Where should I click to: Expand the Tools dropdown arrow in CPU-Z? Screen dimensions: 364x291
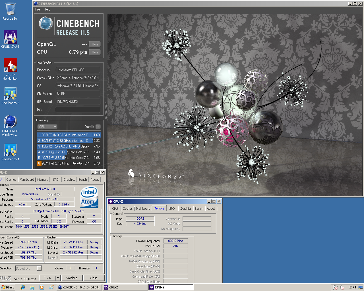58,278
